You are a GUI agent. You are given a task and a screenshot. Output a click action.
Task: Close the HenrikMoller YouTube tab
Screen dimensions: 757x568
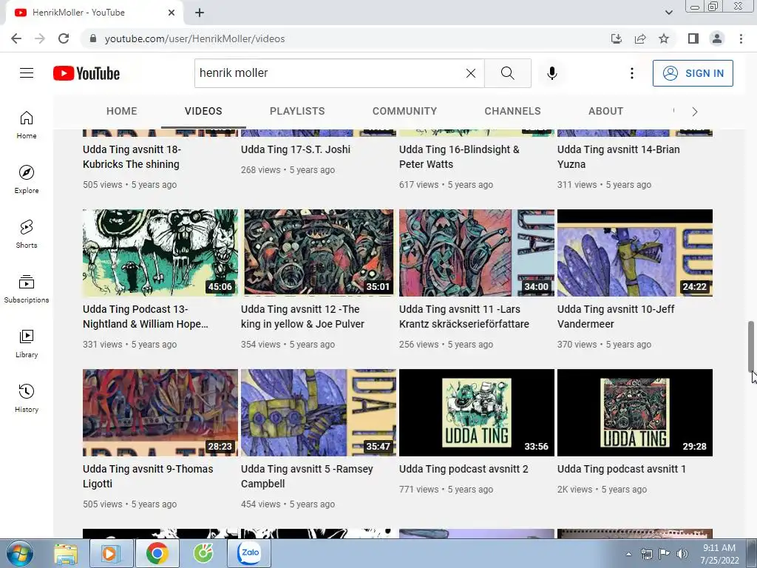pyautogui.click(x=172, y=13)
